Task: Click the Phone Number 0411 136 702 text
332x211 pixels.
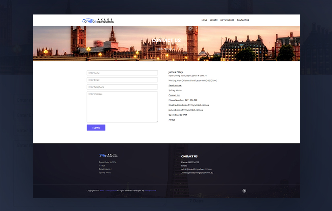Action: click(x=183, y=100)
